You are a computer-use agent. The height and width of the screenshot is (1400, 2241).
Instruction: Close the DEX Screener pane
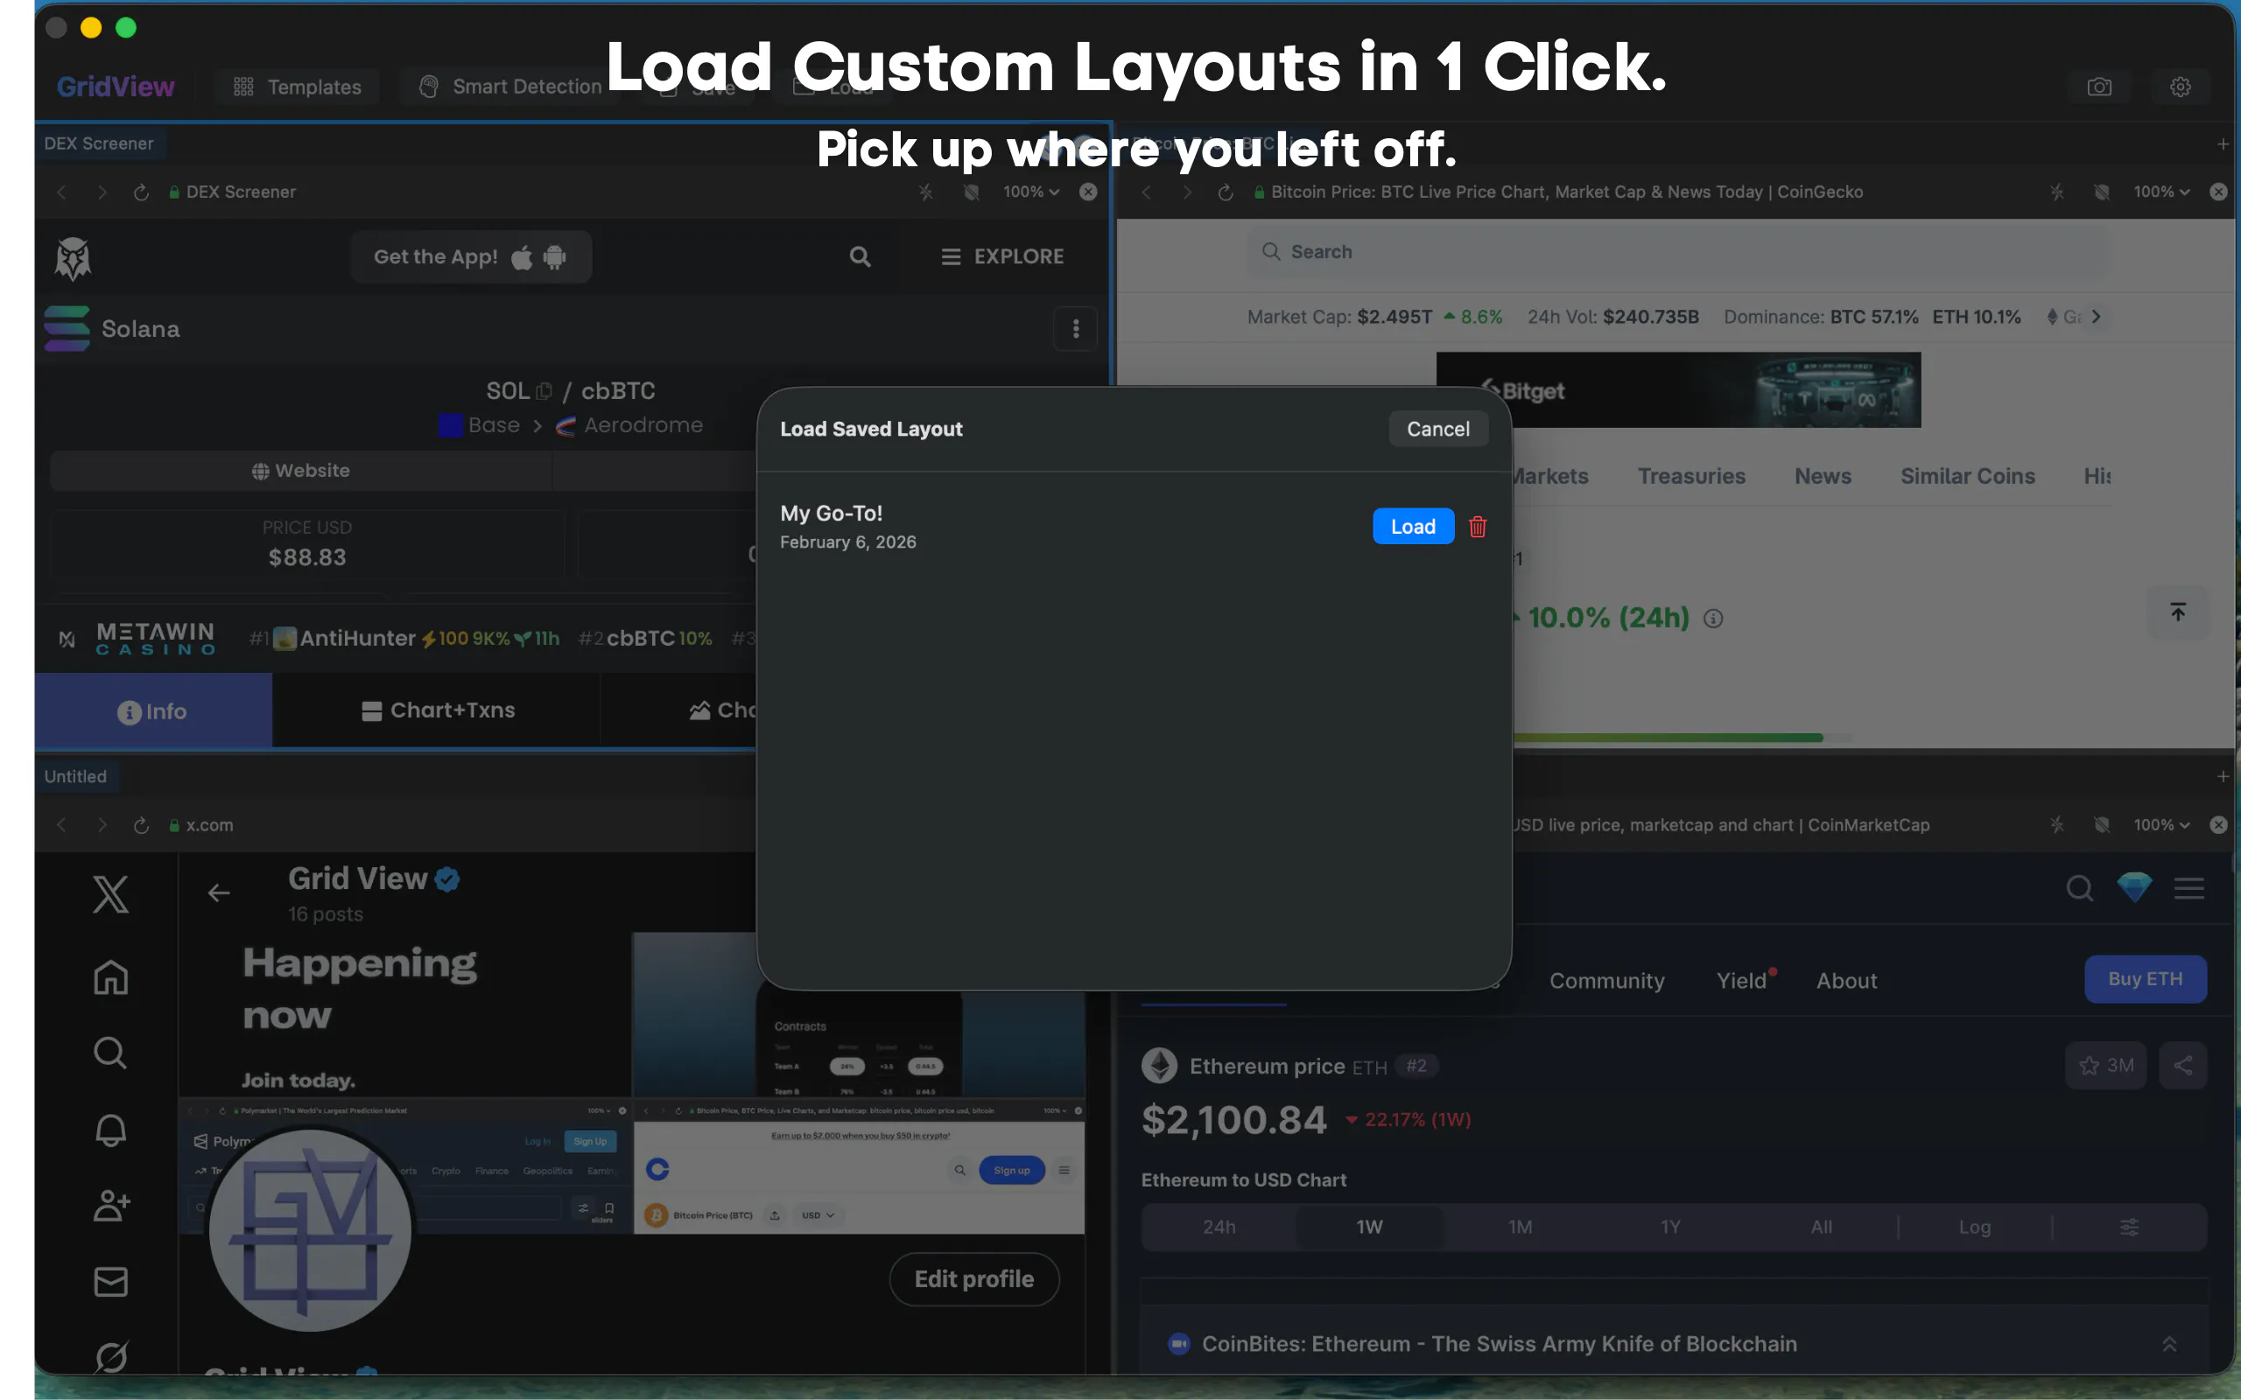(x=1088, y=192)
